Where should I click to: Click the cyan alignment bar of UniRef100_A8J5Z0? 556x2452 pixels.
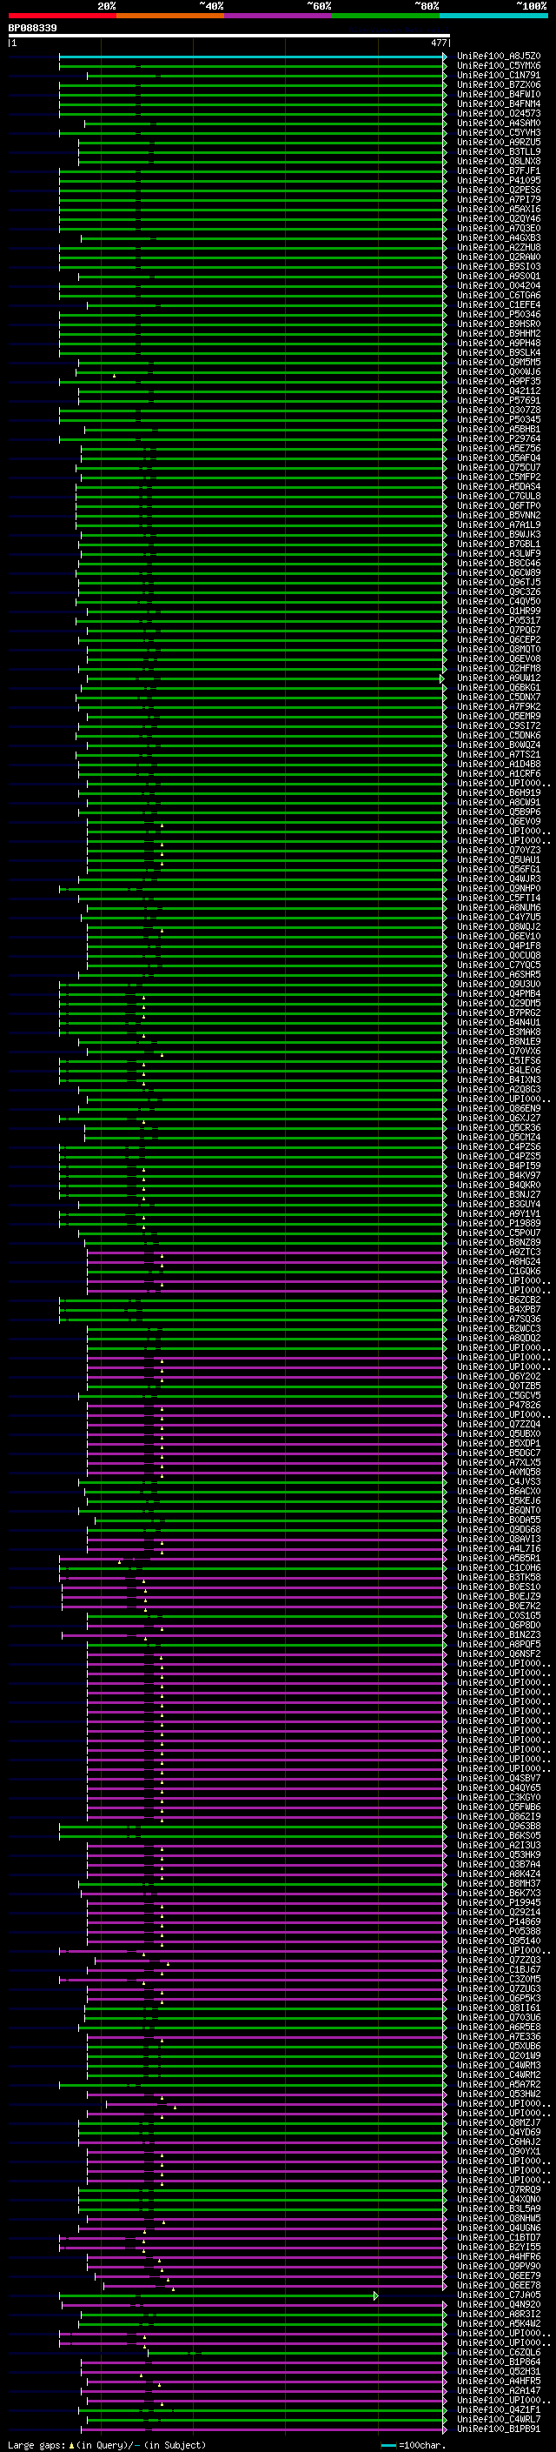coord(252,57)
